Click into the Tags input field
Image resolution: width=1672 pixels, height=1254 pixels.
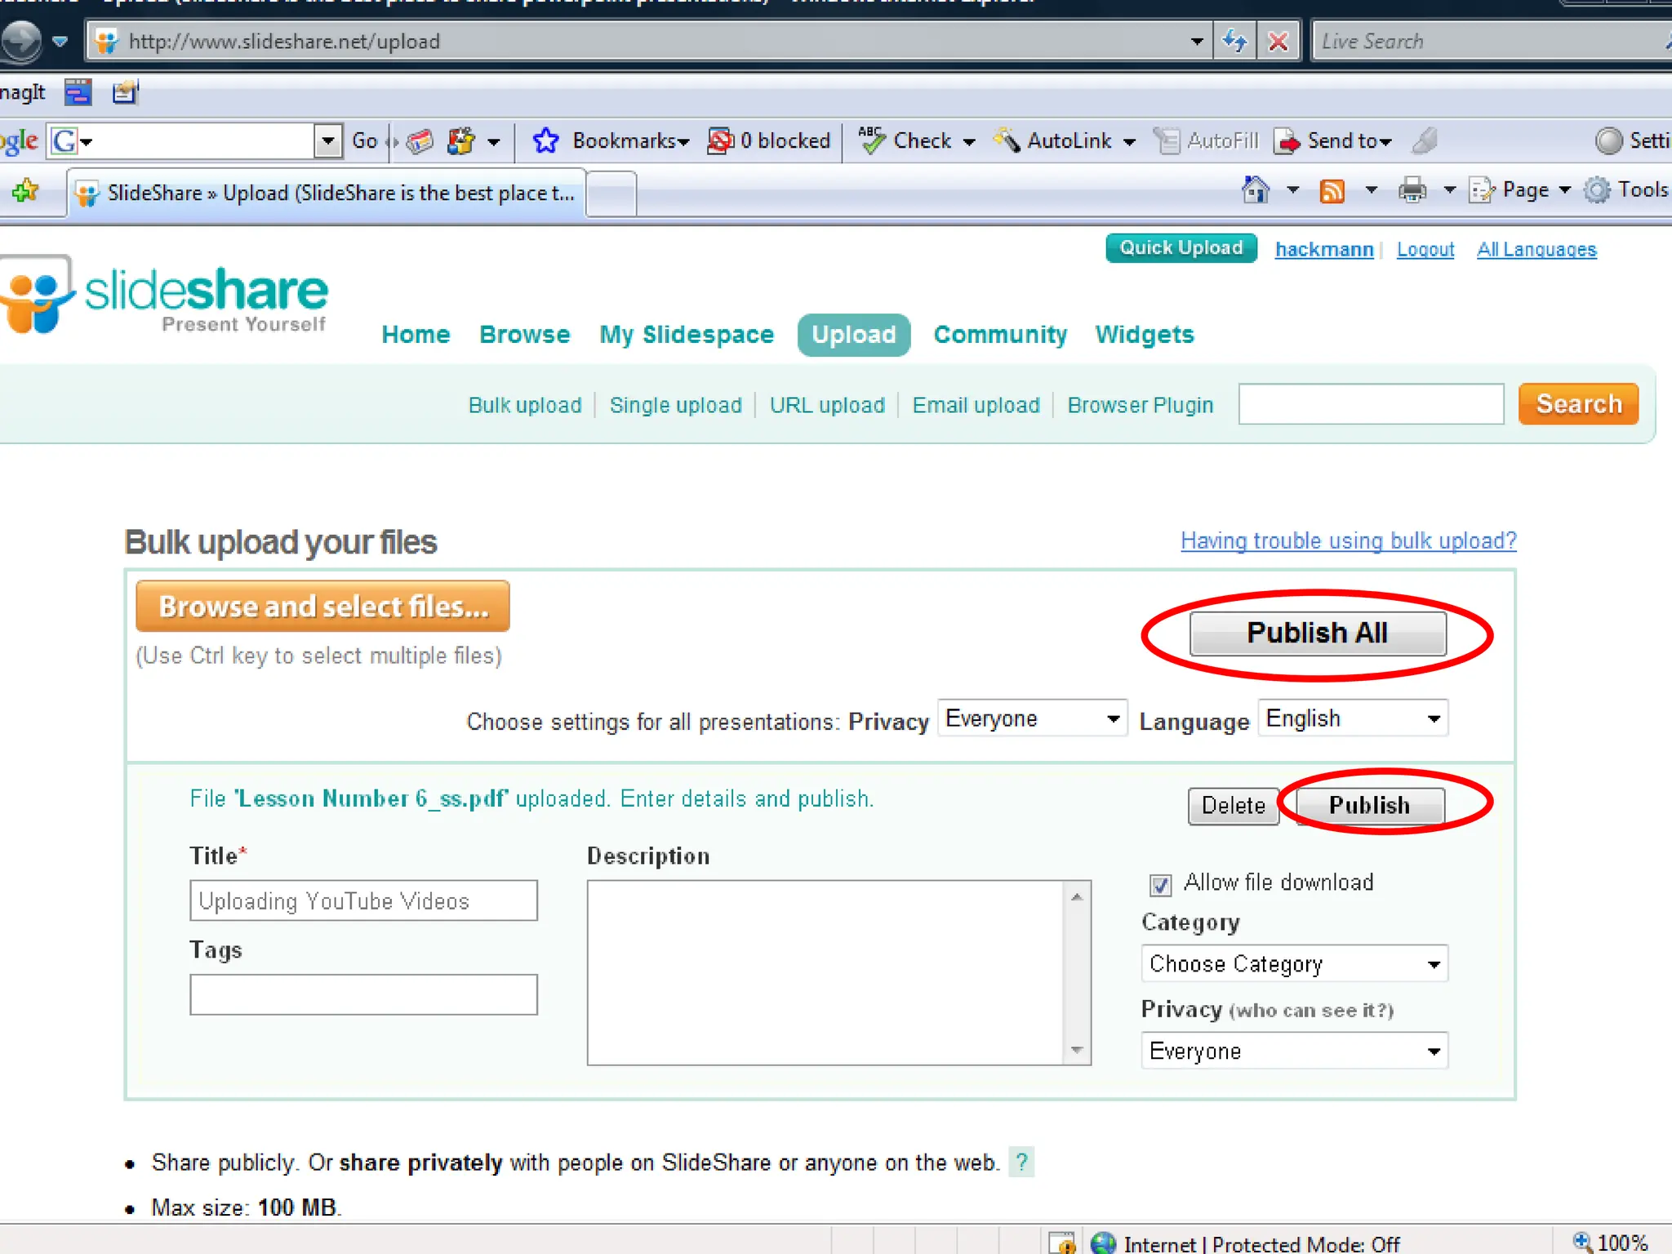pos(363,994)
